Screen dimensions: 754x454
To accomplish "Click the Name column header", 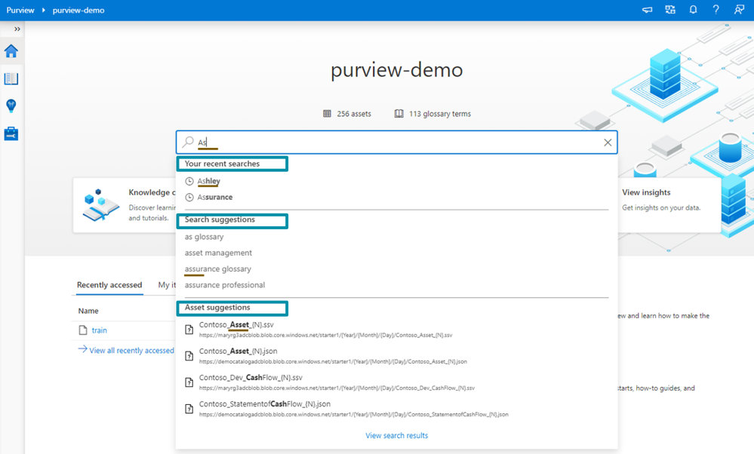I will (88, 311).
